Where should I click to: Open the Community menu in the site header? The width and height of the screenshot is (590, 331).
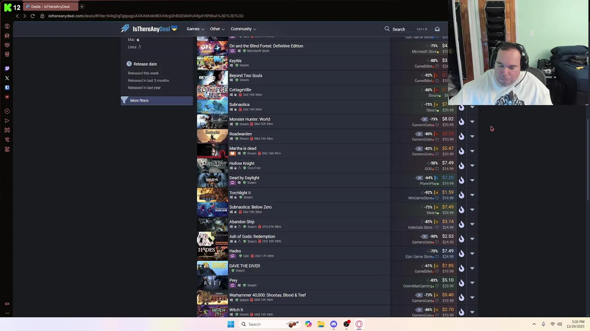tap(243, 29)
